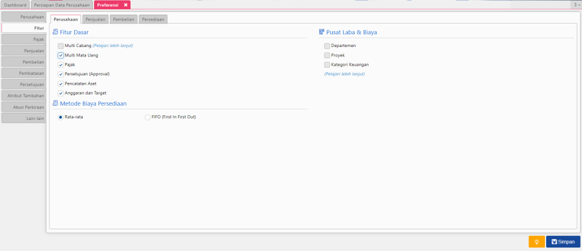Uncheck the Multi Mata Uang checkbox
The height and width of the screenshot is (251, 582).
point(61,55)
